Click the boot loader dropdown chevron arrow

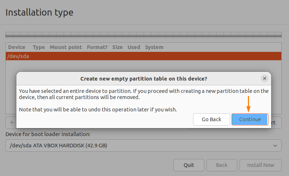[275, 146]
